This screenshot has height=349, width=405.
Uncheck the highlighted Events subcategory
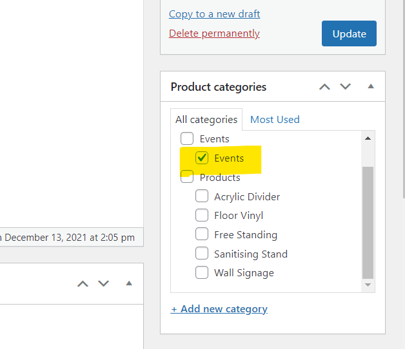(x=202, y=158)
